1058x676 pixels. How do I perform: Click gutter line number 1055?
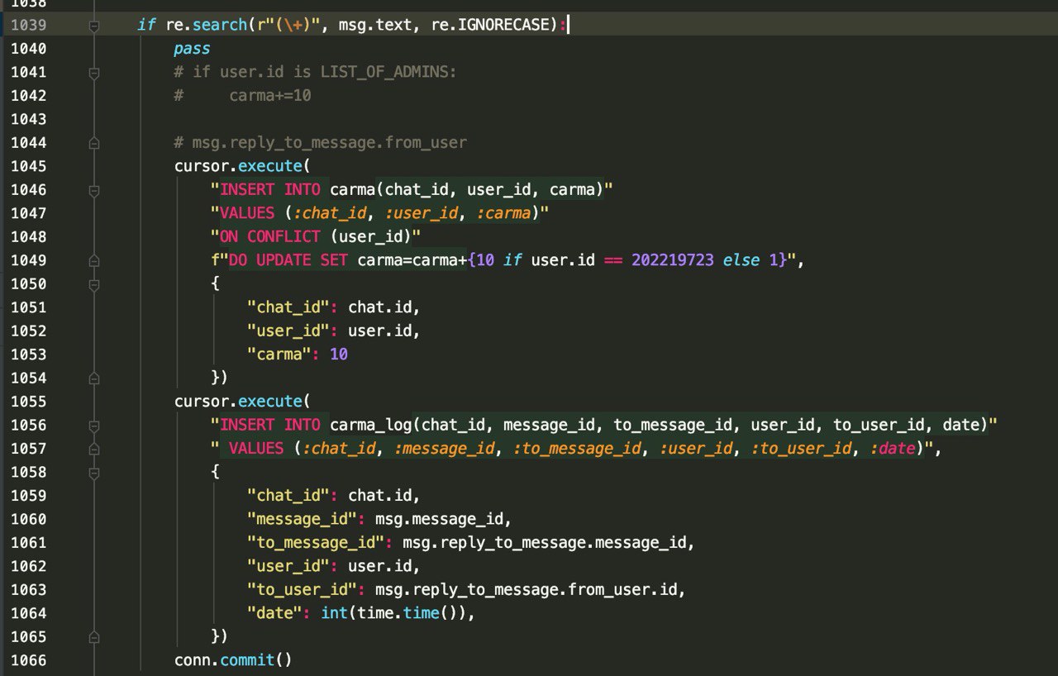28,402
